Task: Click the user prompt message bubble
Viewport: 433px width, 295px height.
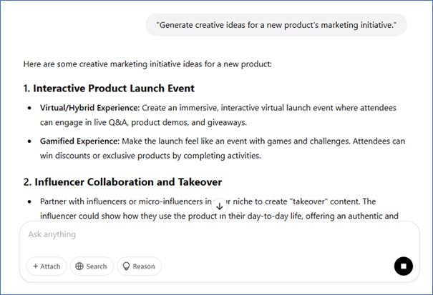Action: point(277,26)
